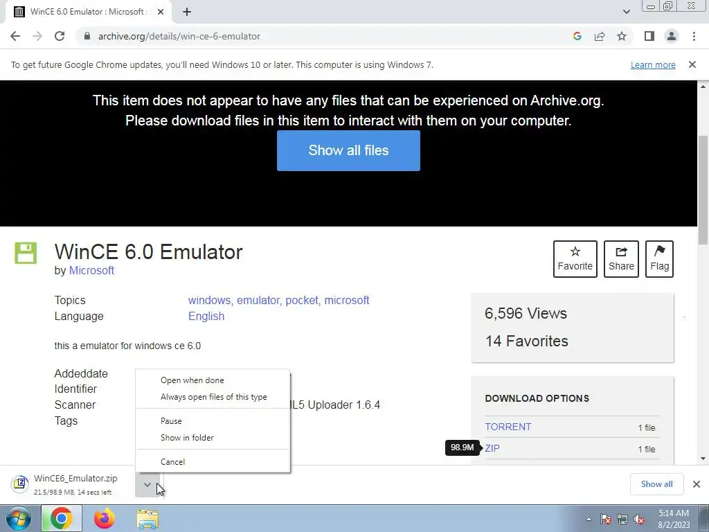Viewport: 709px width, 532px height.
Task: Open Firefox from the taskbar
Action: [x=105, y=518]
